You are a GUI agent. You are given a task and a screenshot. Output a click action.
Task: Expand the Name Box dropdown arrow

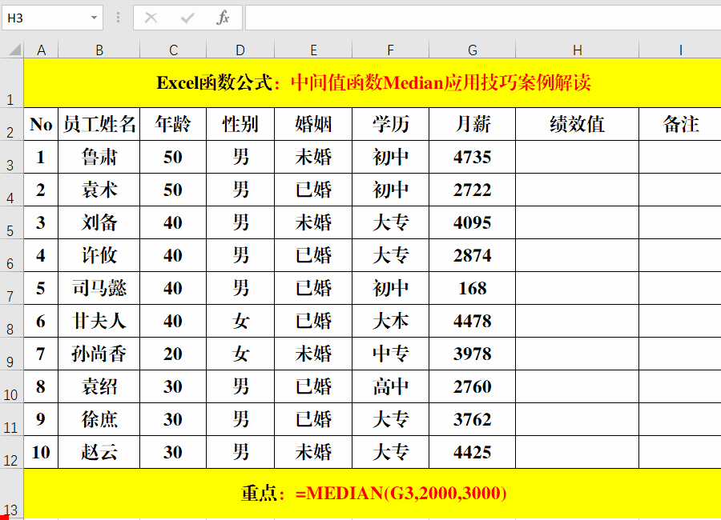coord(94,18)
